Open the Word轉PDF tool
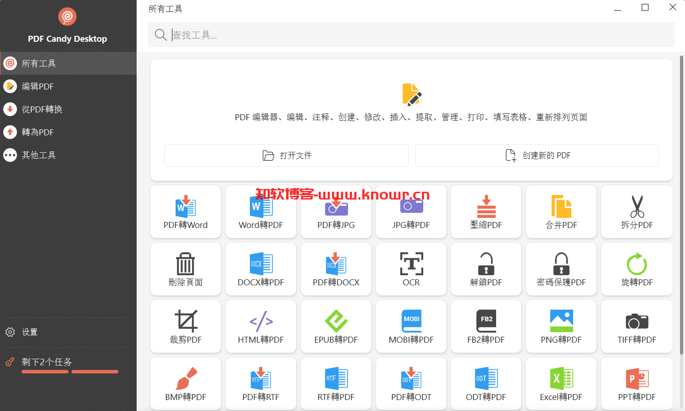 pos(261,212)
